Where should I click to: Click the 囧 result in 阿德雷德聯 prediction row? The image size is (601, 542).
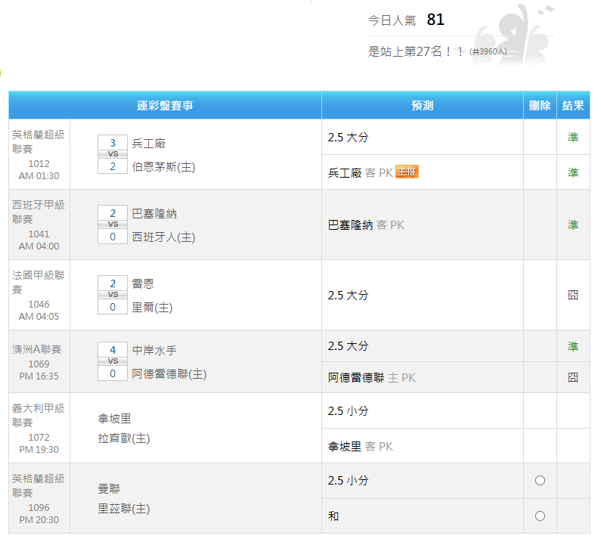[573, 377]
